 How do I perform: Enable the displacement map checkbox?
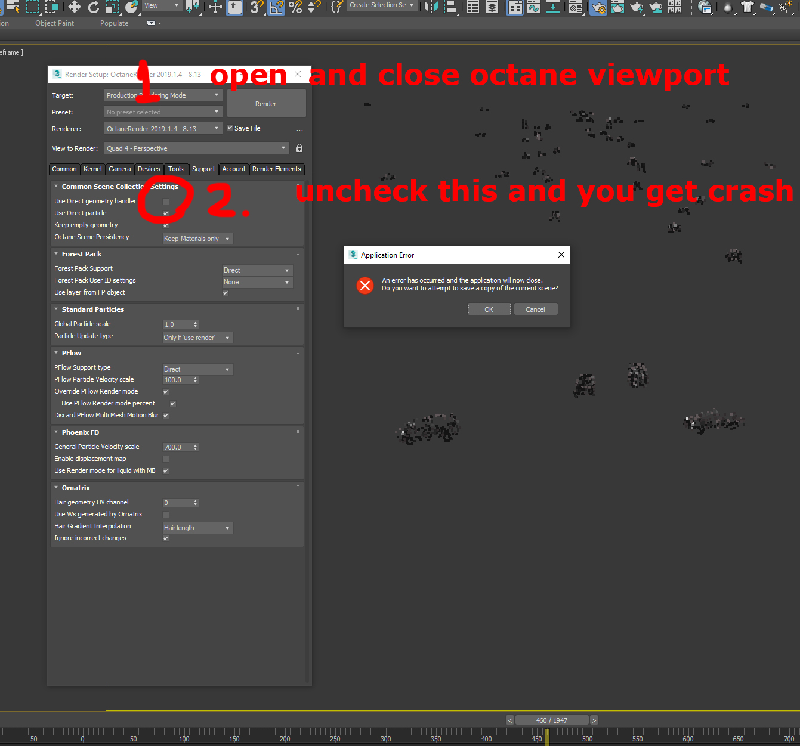(166, 459)
